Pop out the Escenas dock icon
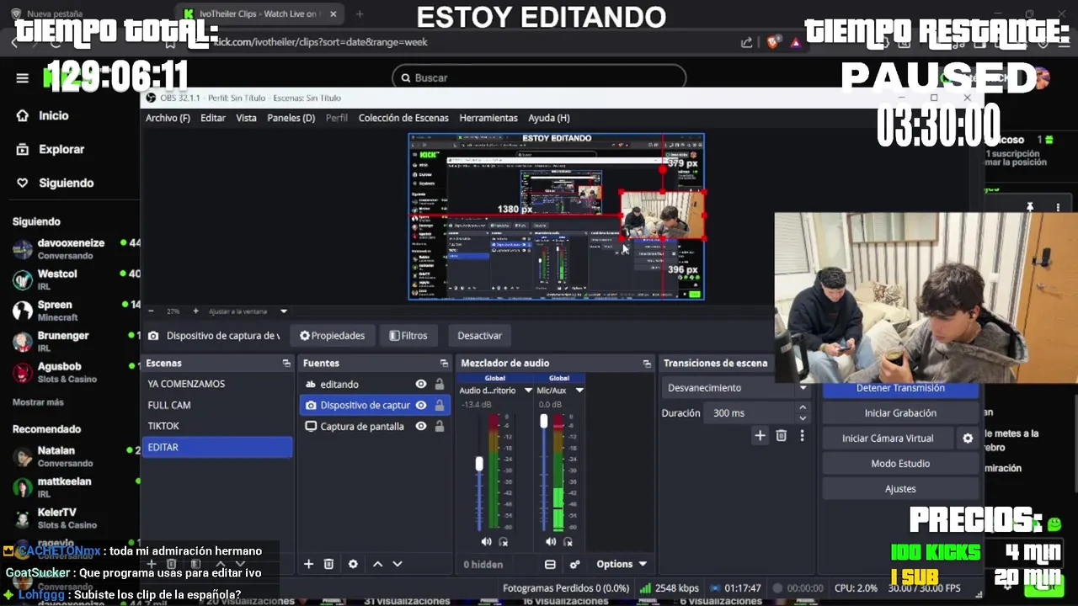 pyautogui.click(x=286, y=363)
